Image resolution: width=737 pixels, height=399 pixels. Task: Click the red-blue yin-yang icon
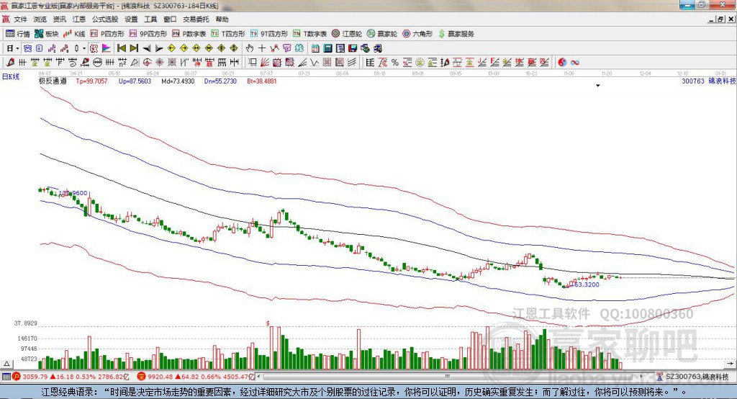click(x=562, y=63)
